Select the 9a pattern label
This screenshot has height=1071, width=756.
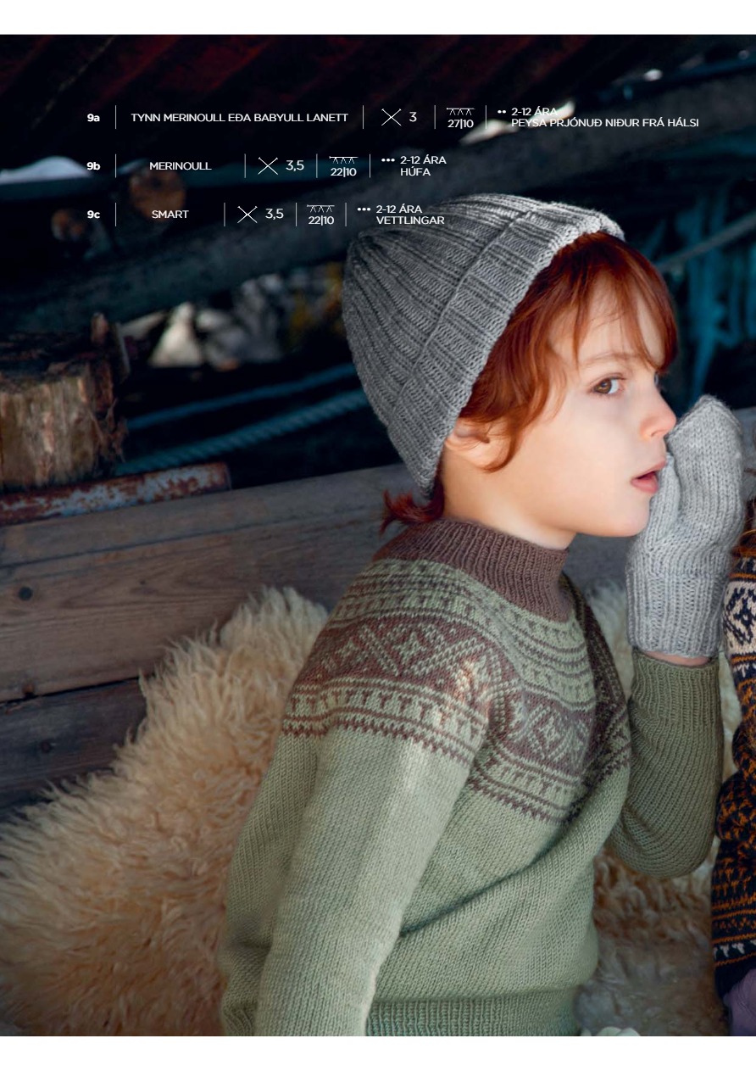[x=93, y=118]
